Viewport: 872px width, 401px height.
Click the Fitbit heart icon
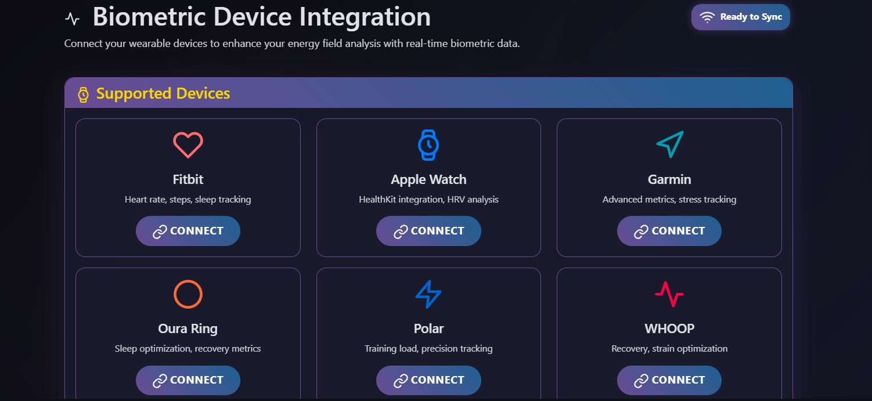click(x=188, y=145)
